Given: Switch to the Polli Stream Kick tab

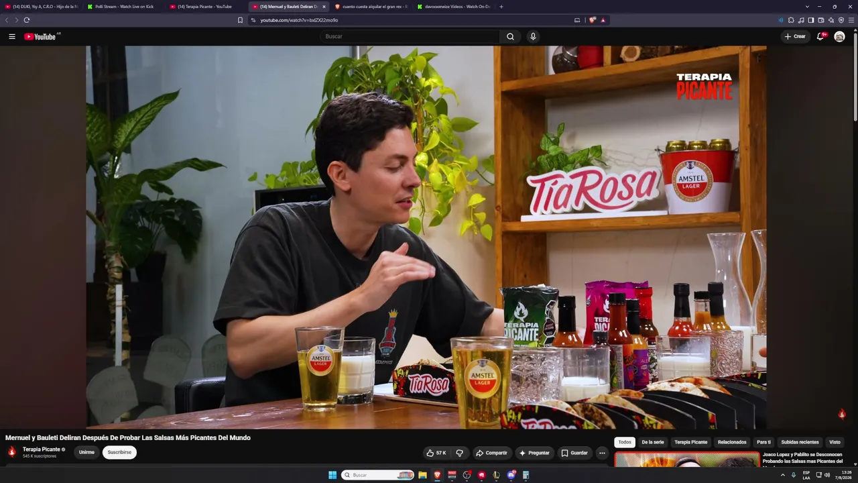Looking at the screenshot, I should coord(124,7).
